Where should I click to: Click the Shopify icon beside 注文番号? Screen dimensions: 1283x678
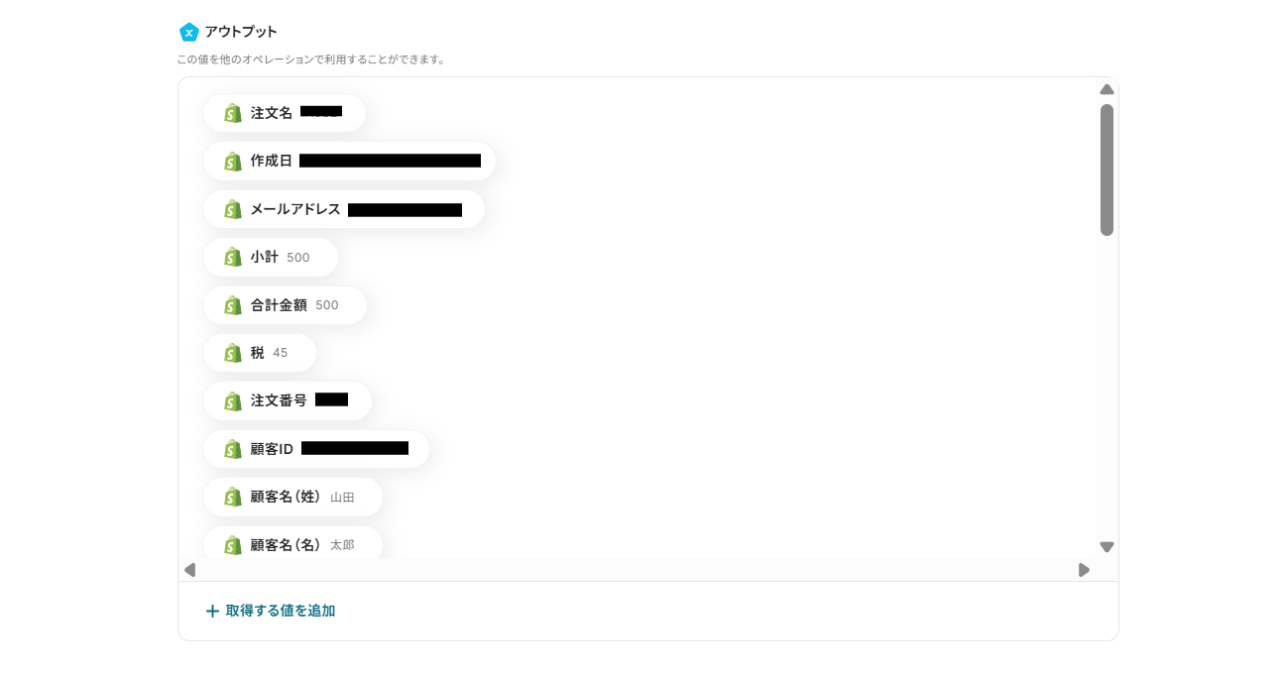(x=233, y=401)
